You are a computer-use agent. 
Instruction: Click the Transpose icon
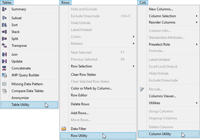pos(4,46)
